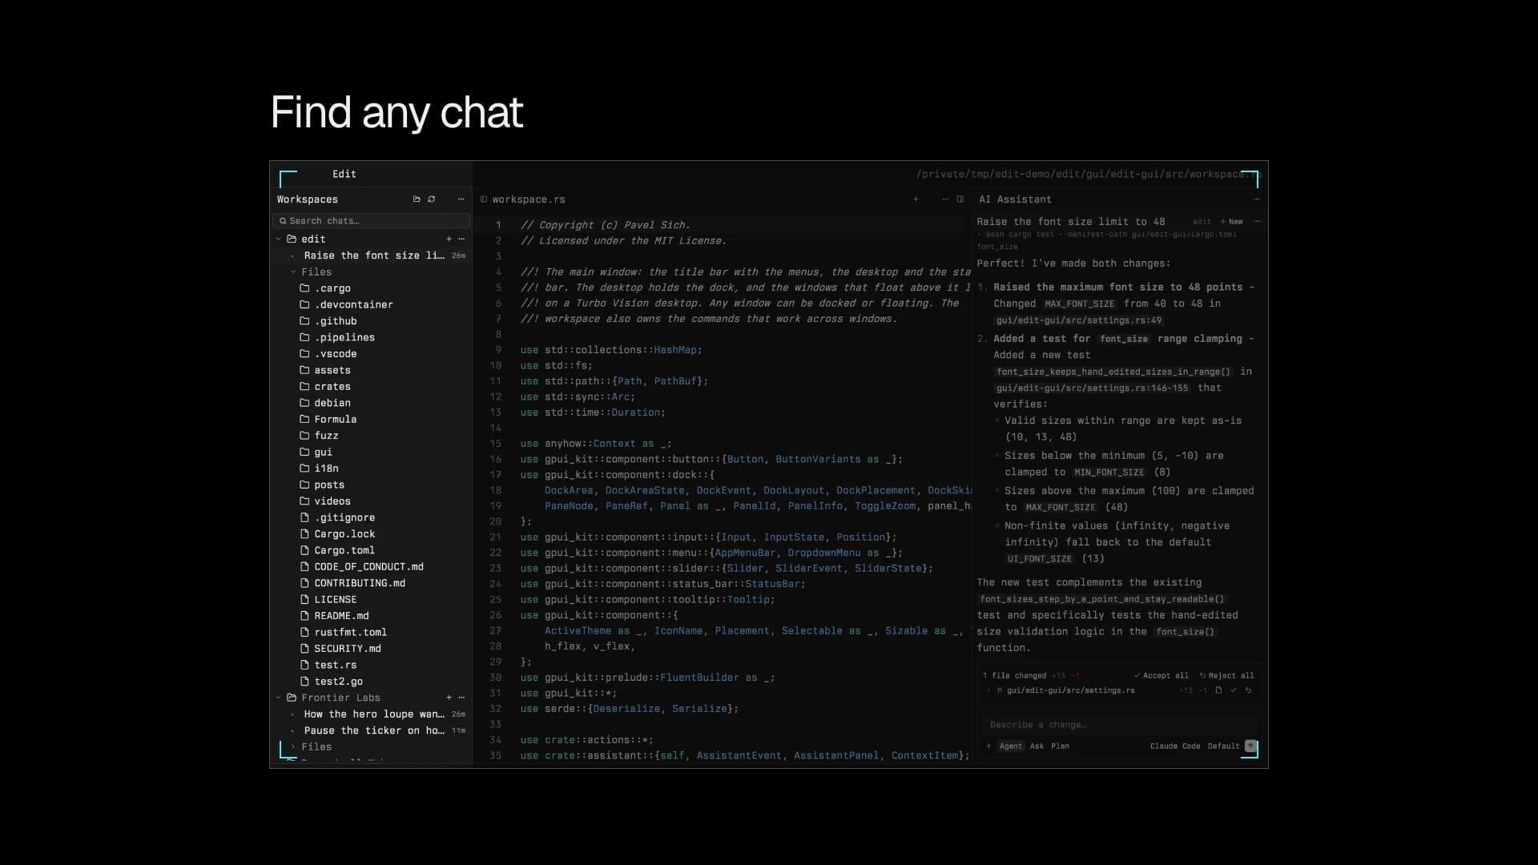Viewport: 1538px width, 865px height.
Task: Add attachment with plus icon beside Agent
Action: [x=988, y=746]
